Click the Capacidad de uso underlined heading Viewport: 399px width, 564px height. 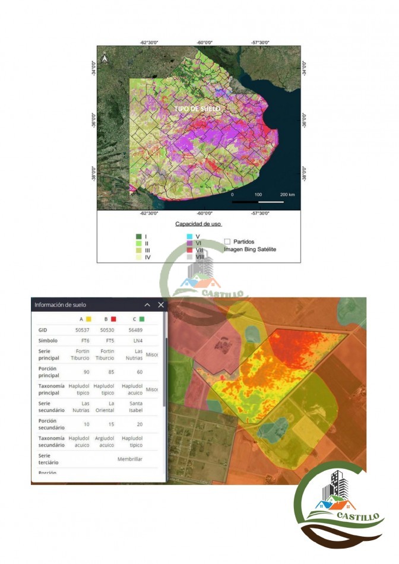(199, 224)
